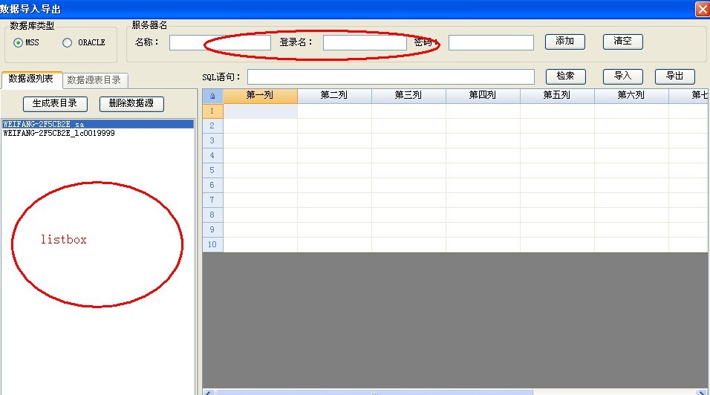Run the query with the 检索 button
This screenshot has height=395, width=710.
566,76
